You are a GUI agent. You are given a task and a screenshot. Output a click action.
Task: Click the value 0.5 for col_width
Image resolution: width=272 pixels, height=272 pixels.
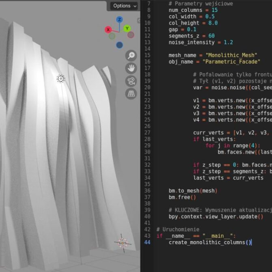[210, 17]
